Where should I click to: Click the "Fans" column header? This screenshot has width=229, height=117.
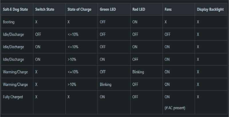(x=168, y=9)
